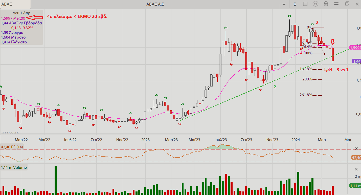The height and width of the screenshot is (195, 361).
Task: Select the 100% Fibonacci level label
Action: click(307, 53)
